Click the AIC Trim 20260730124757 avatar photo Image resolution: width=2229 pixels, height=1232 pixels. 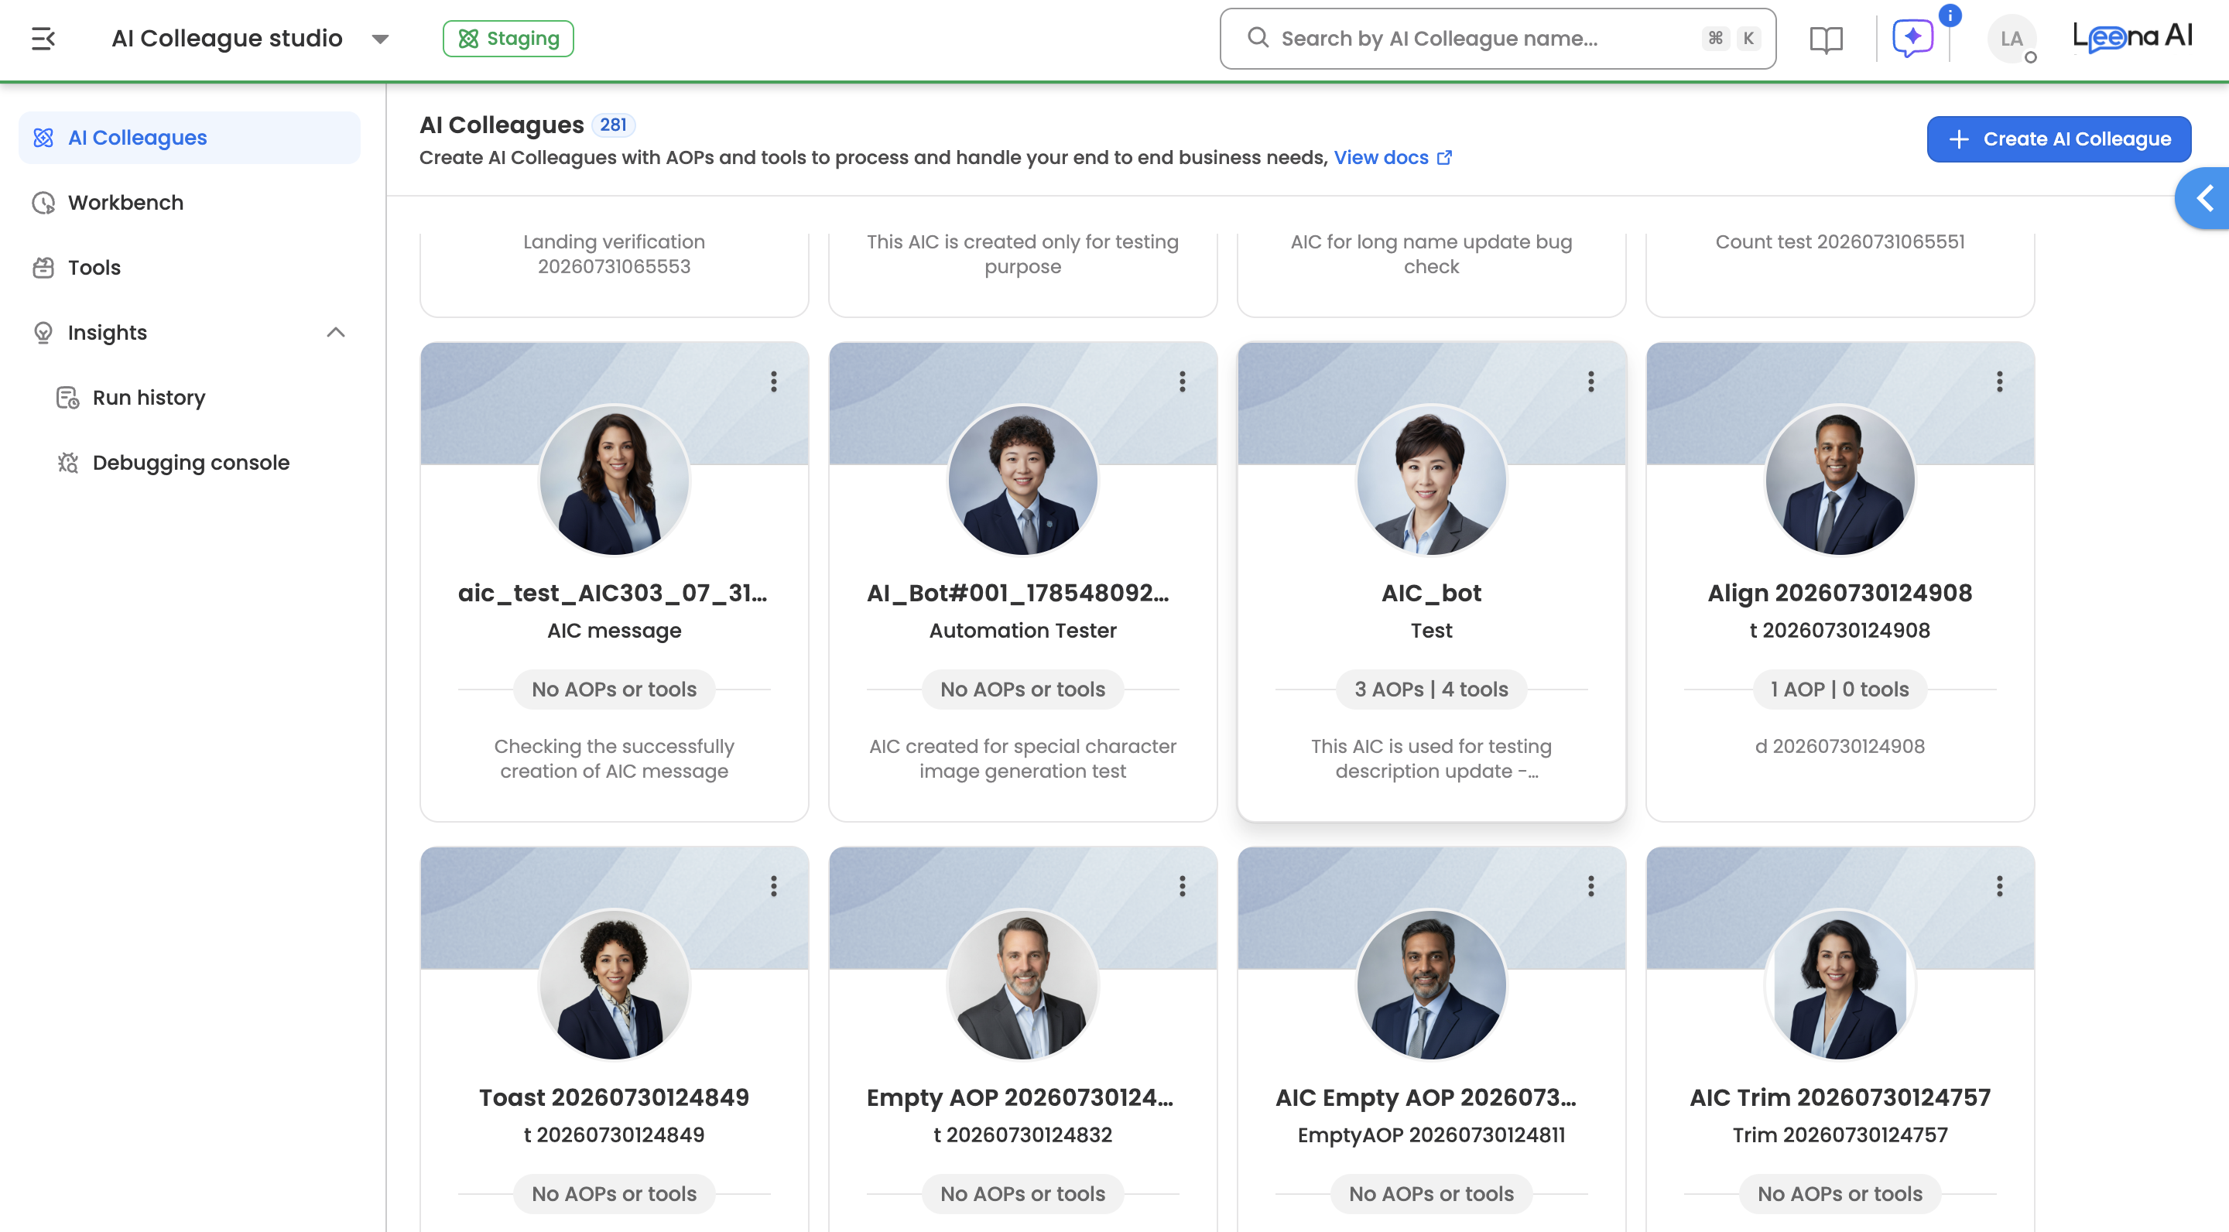[1840, 984]
